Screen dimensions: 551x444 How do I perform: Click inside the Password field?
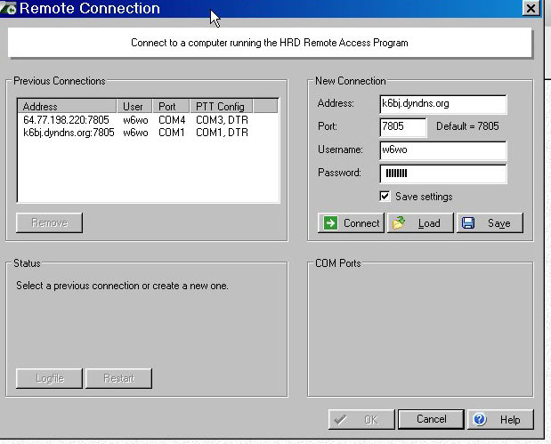(442, 173)
